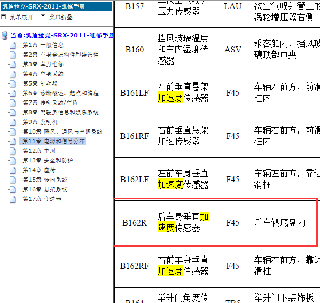The width and height of the screenshot is (320, 303).
Task: Click table cell B161LF
Action: click(x=135, y=92)
